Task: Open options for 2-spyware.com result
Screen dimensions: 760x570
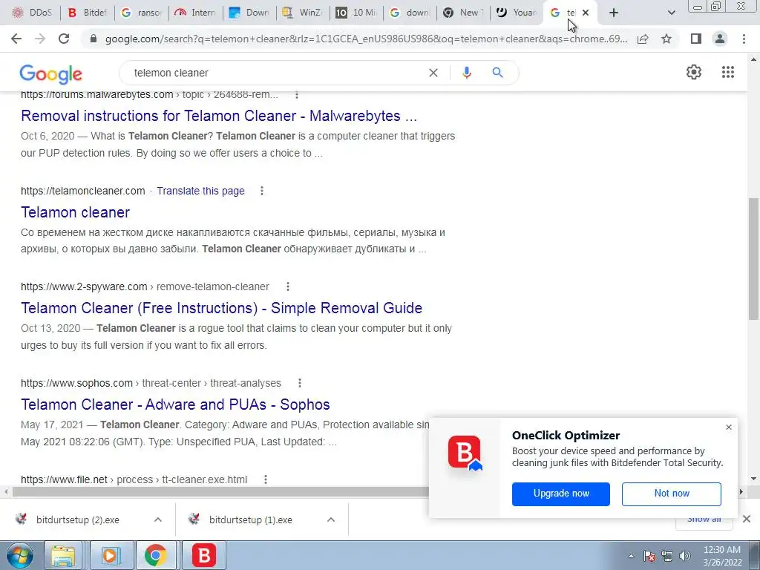Action: (x=288, y=287)
